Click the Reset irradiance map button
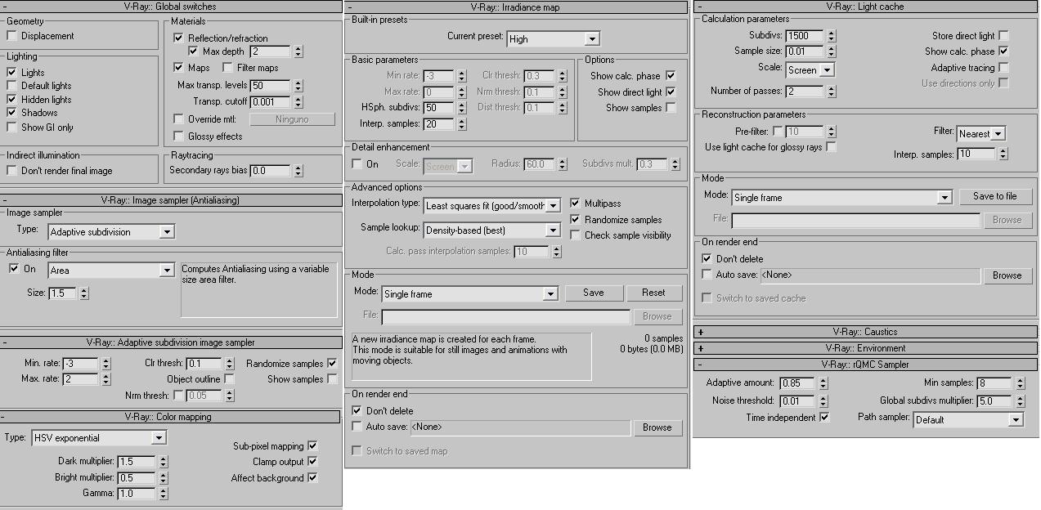Image resolution: width=1041 pixels, height=510 pixels. (653, 293)
